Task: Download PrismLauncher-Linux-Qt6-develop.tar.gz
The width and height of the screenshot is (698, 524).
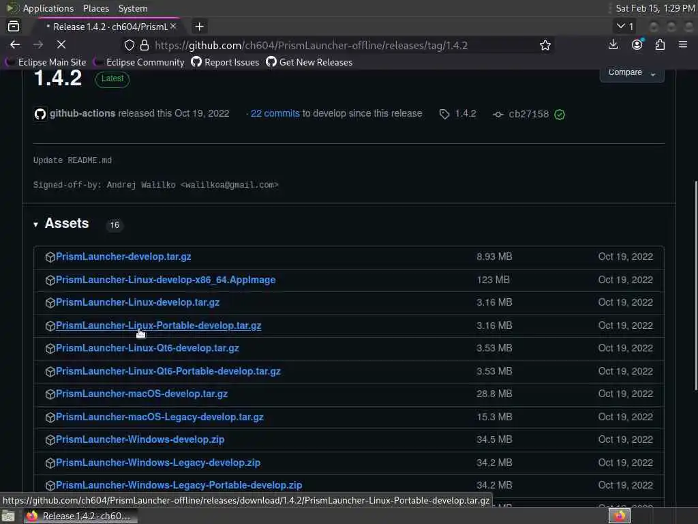Action: [147, 348]
